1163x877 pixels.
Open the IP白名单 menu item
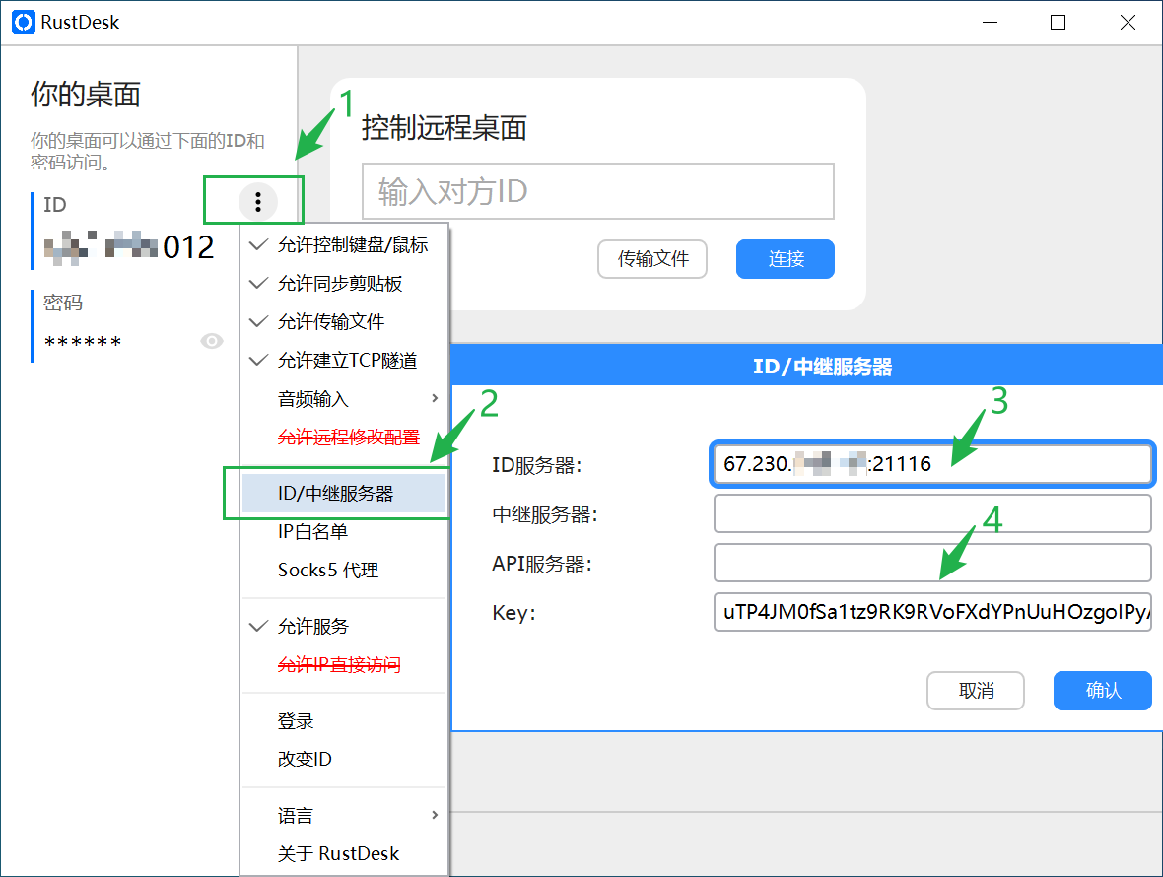click(313, 532)
